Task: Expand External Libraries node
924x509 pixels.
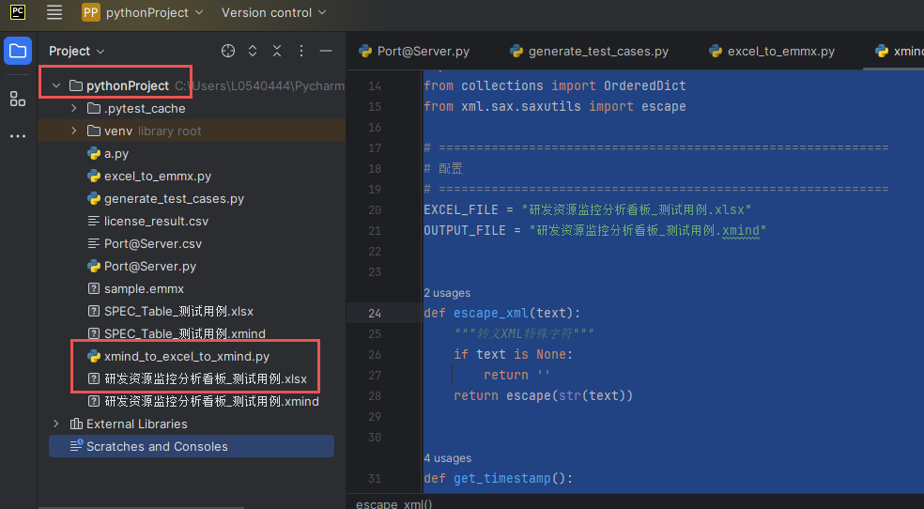Action: 56,424
